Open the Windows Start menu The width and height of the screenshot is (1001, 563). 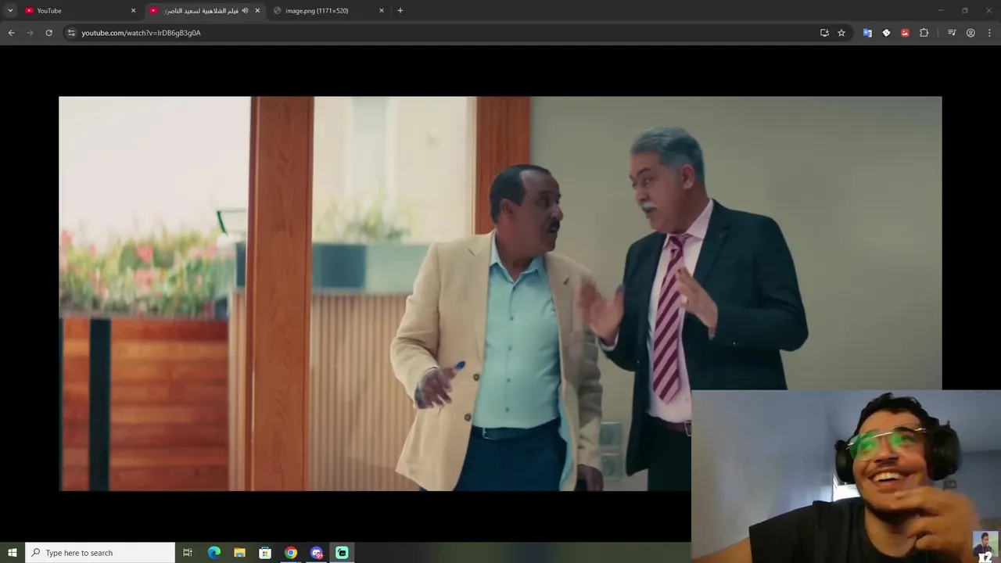point(13,553)
